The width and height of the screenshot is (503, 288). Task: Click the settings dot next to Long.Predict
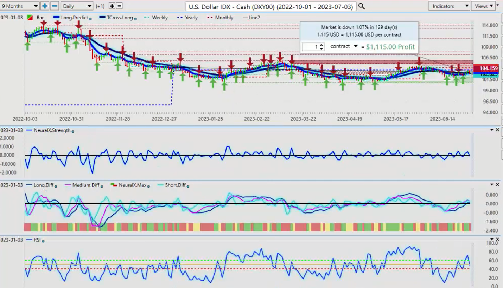pos(90,19)
